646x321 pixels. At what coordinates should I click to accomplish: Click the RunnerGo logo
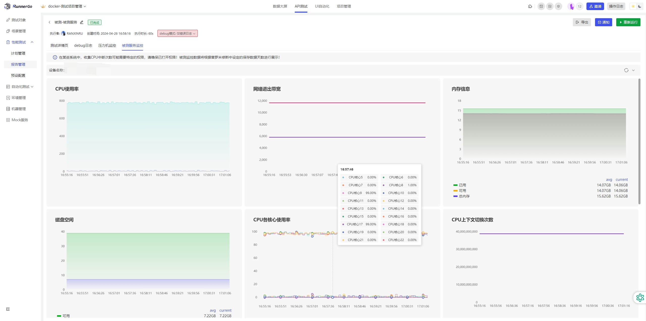click(x=18, y=6)
